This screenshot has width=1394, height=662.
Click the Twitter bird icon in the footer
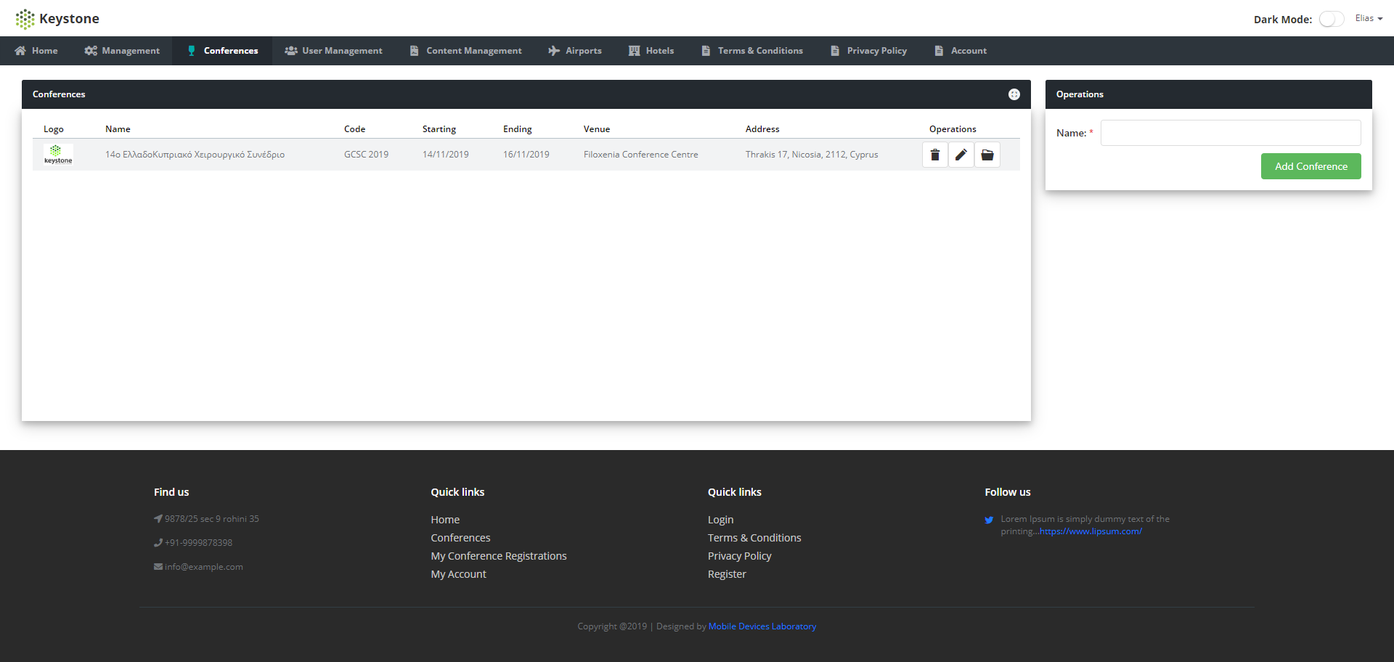tap(989, 520)
